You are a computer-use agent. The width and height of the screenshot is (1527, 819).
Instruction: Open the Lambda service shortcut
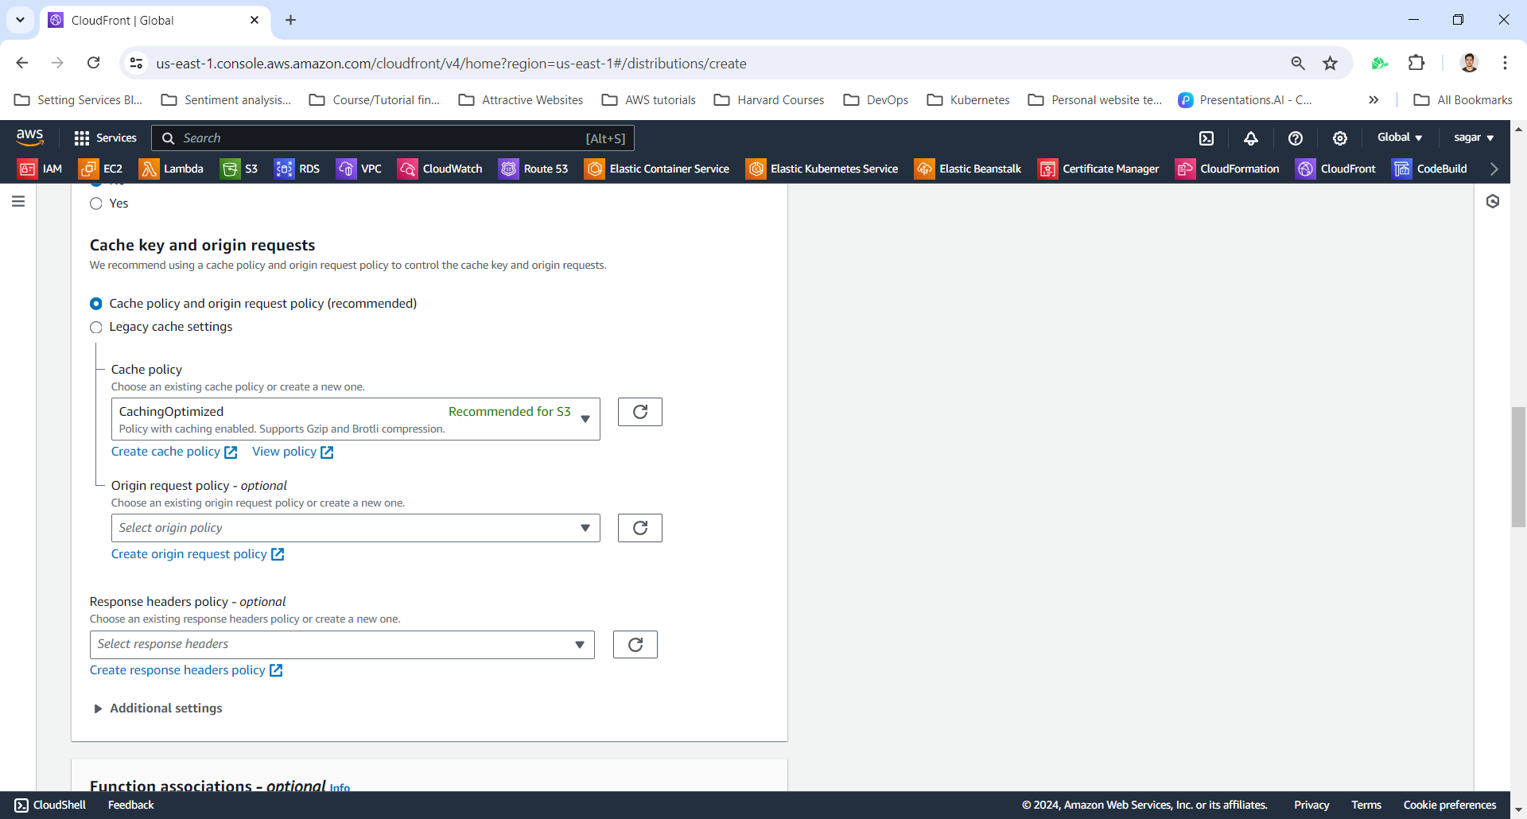171,169
